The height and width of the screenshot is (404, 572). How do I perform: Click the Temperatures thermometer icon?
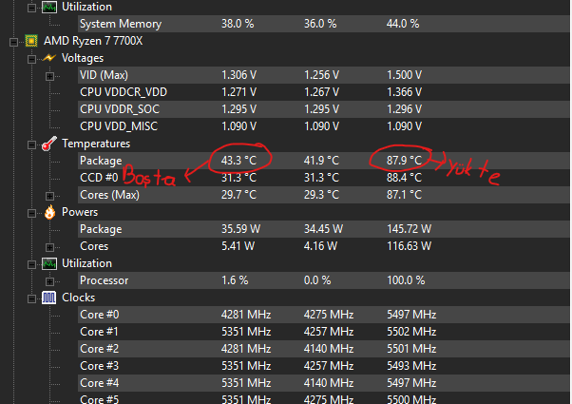click(48, 144)
